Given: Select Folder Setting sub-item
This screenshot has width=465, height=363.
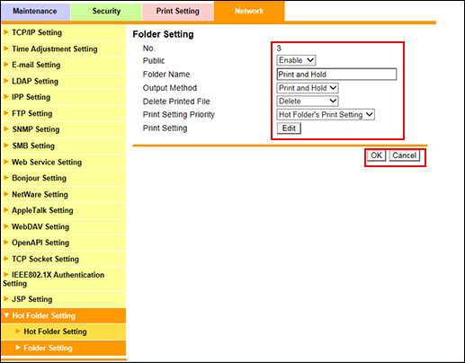Looking at the screenshot, I should 63,348.
